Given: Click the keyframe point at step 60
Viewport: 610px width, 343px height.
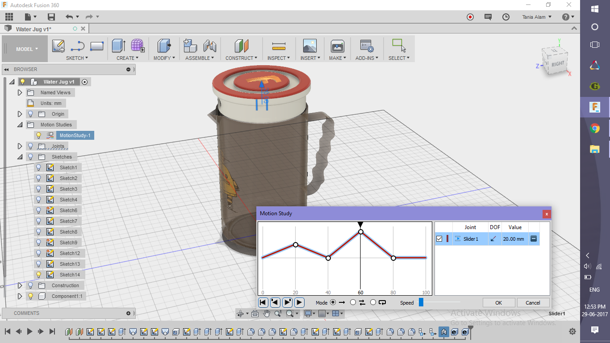Looking at the screenshot, I should [x=360, y=232].
